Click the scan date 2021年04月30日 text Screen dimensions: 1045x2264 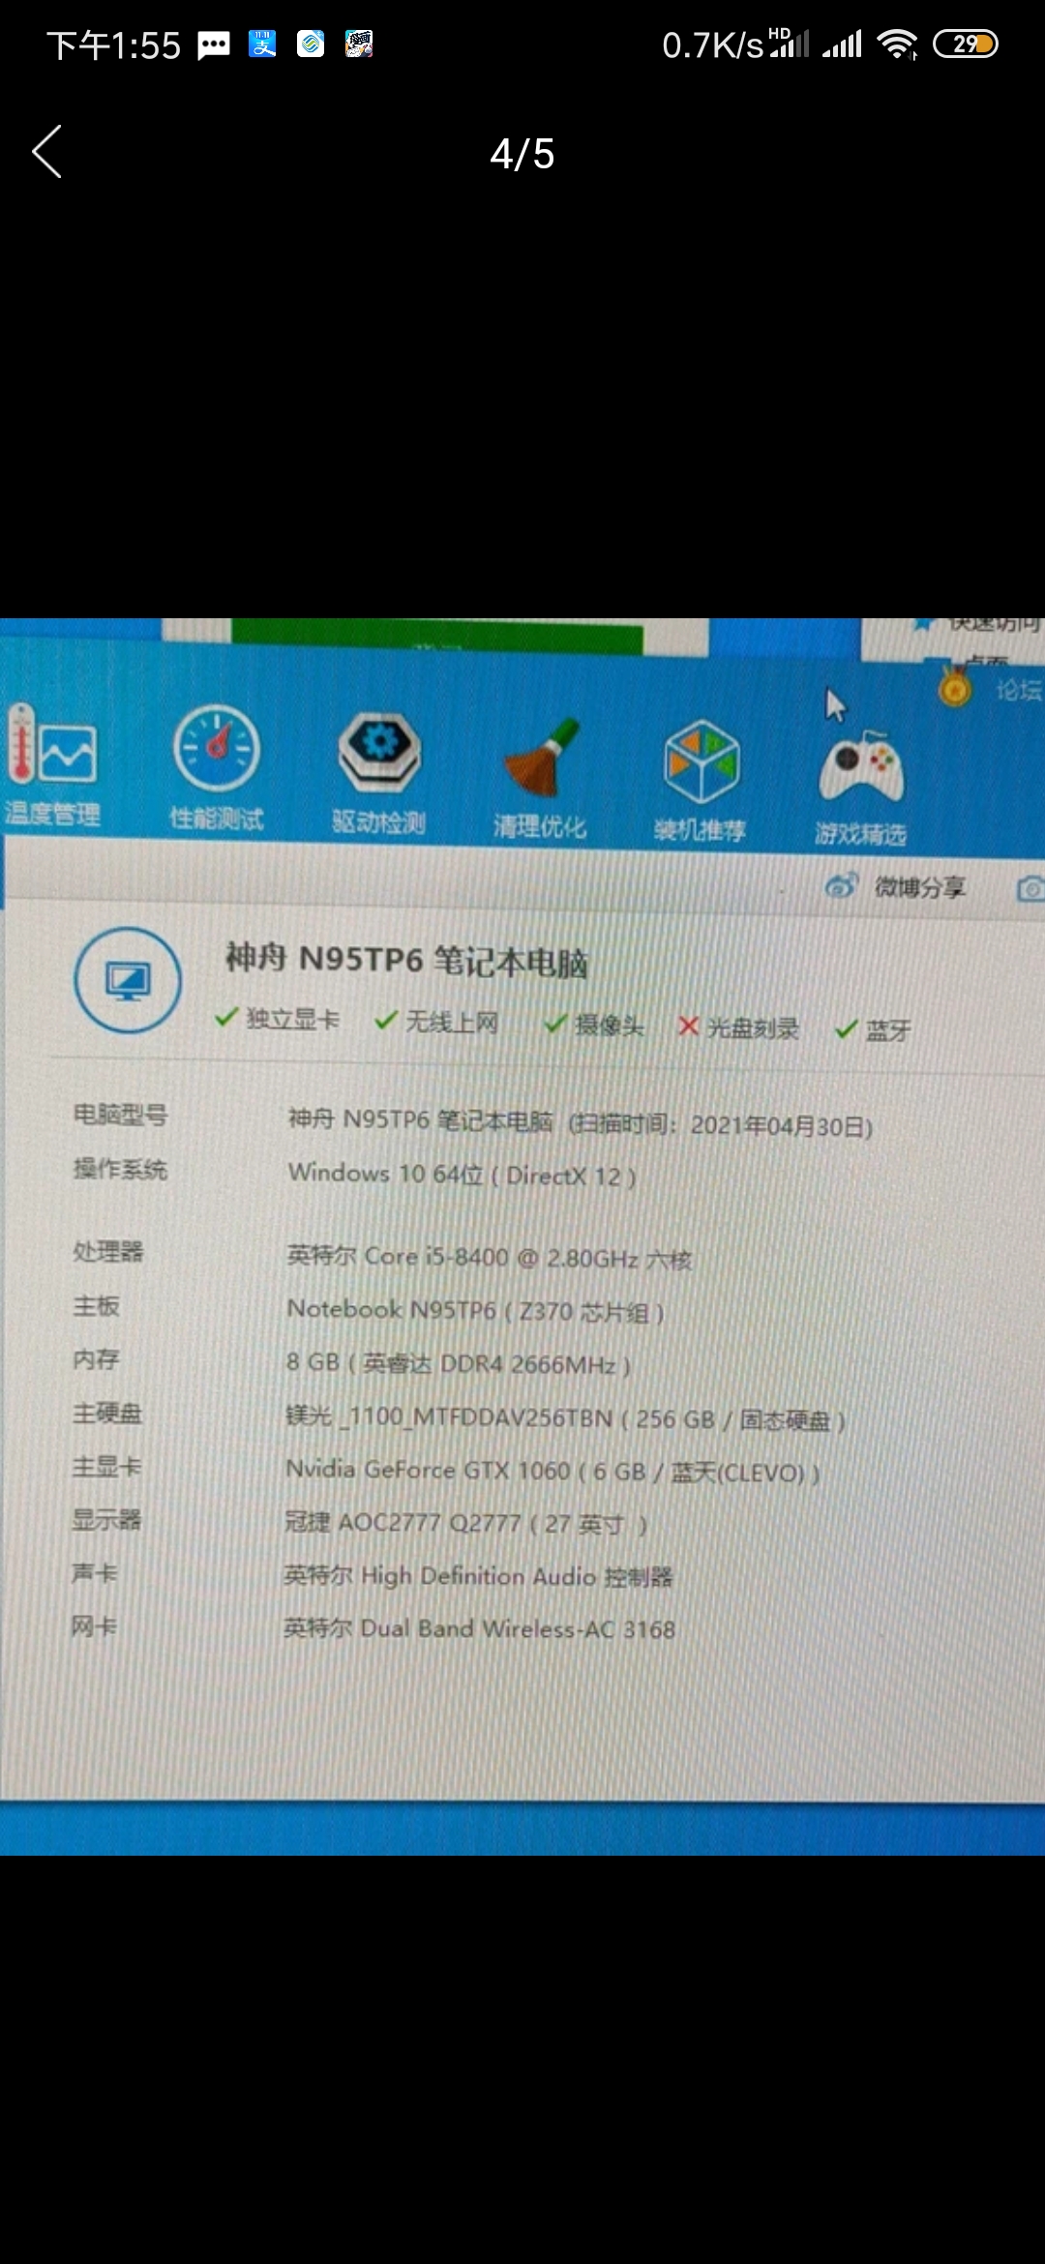[x=778, y=1126]
